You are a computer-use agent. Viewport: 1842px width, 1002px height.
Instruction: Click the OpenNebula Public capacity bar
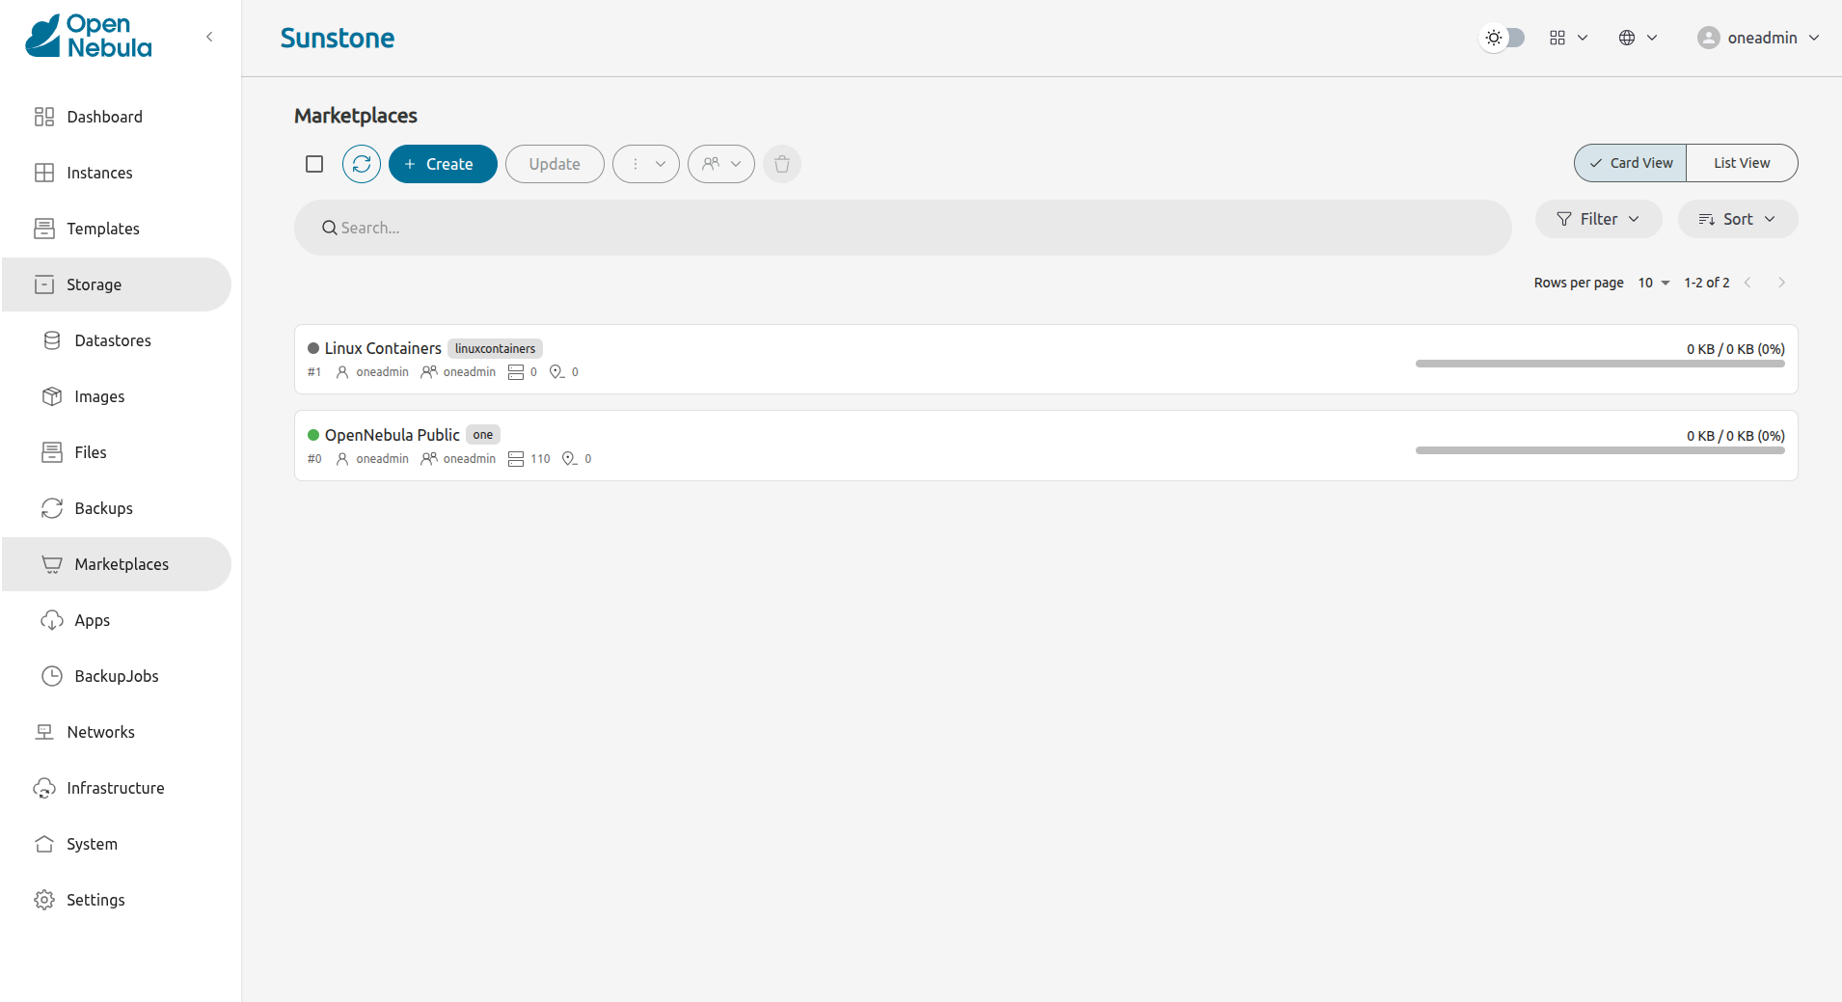coord(1599,449)
